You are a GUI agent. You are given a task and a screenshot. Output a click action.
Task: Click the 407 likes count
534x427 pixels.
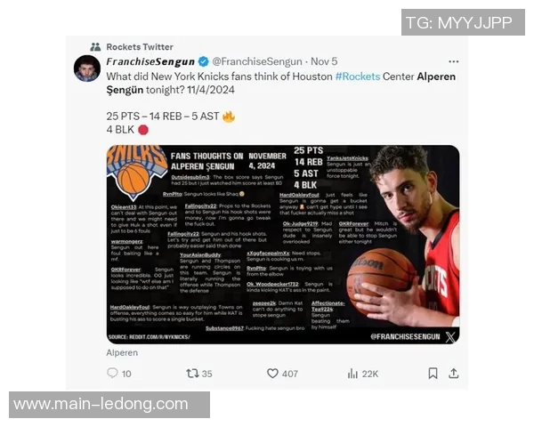[290, 374]
